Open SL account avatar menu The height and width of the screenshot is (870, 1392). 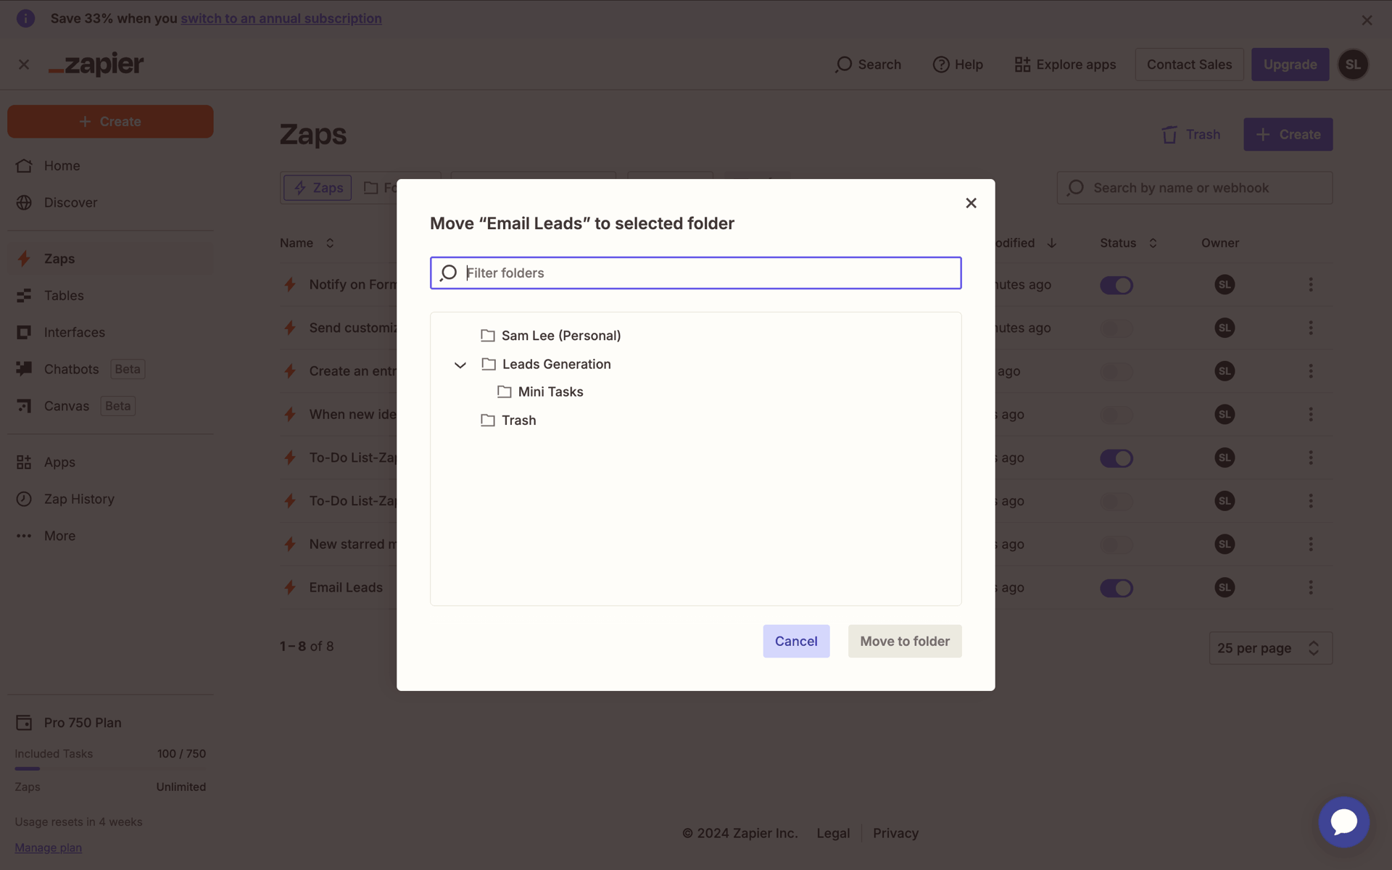click(1353, 65)
